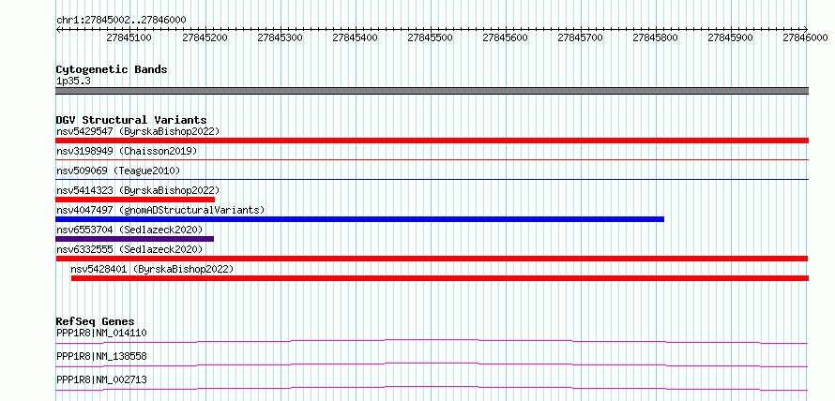
Task: Click the nsv5429547 (ByrskaBishop2022) variant label
Action: point(138,131)
